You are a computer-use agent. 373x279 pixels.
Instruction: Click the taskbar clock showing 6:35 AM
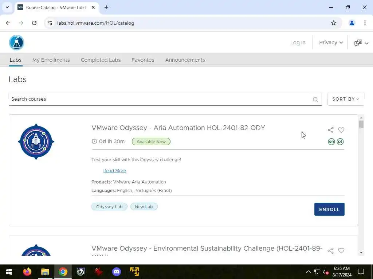click(x=342, y=272)
